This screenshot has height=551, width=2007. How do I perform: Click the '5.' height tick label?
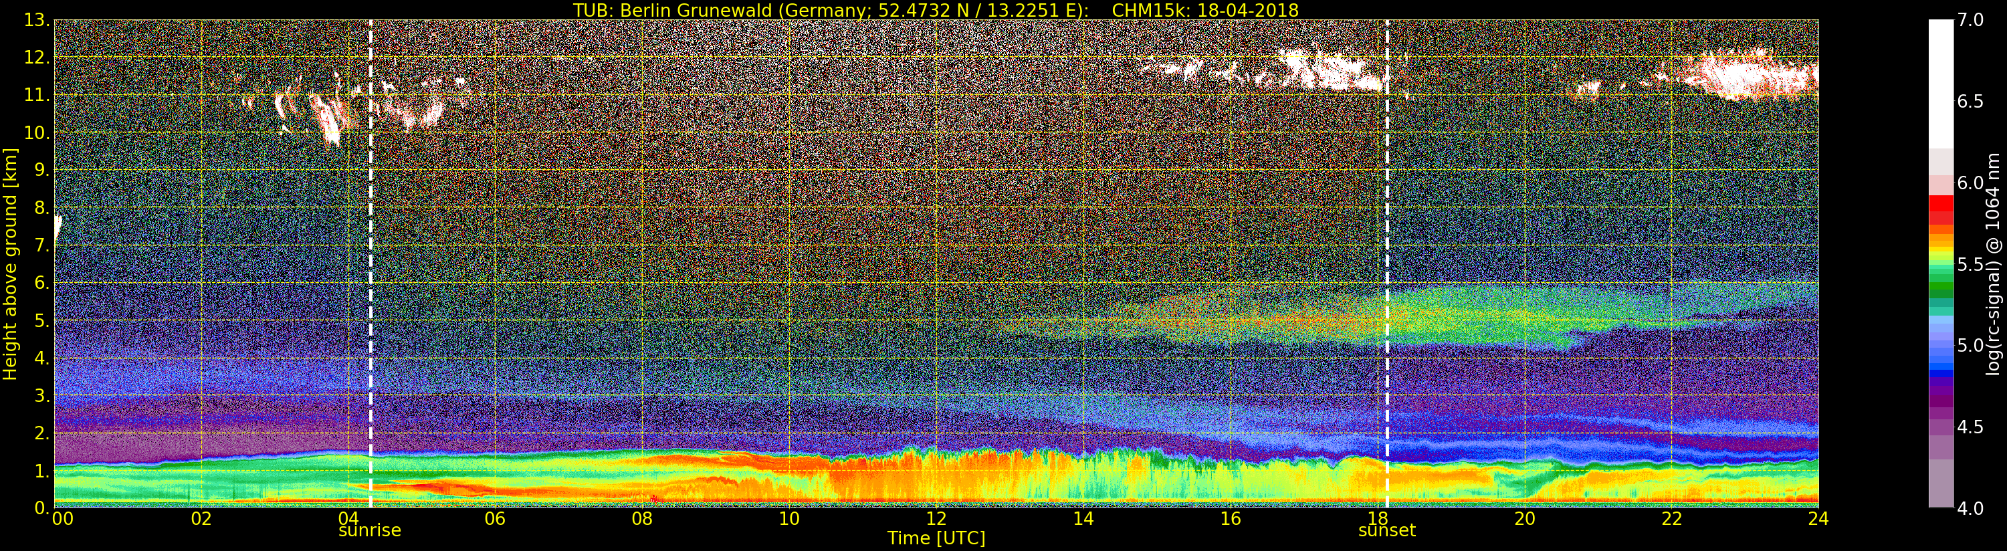pyautogui.click(x=41, y=320)
